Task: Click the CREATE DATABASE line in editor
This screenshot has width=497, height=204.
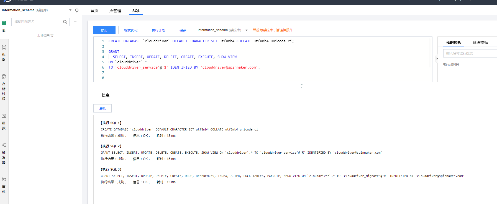Action: [201, 41]
